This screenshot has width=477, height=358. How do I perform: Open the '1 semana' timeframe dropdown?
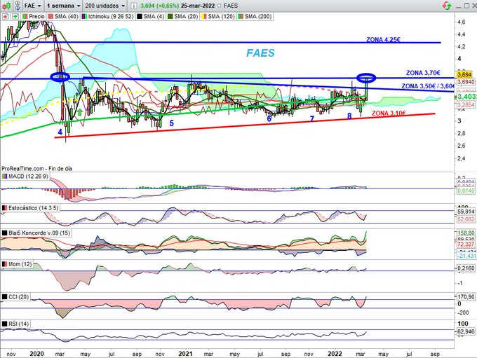point(64,6)
